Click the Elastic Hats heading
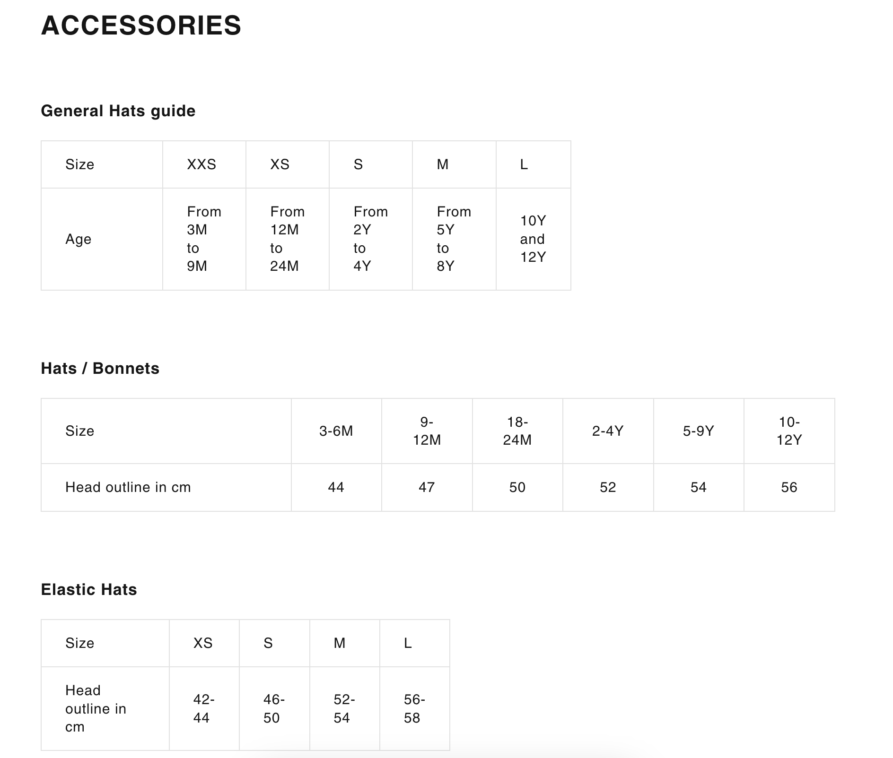Screen dimensions: 893x758 (x=89, y=590)
